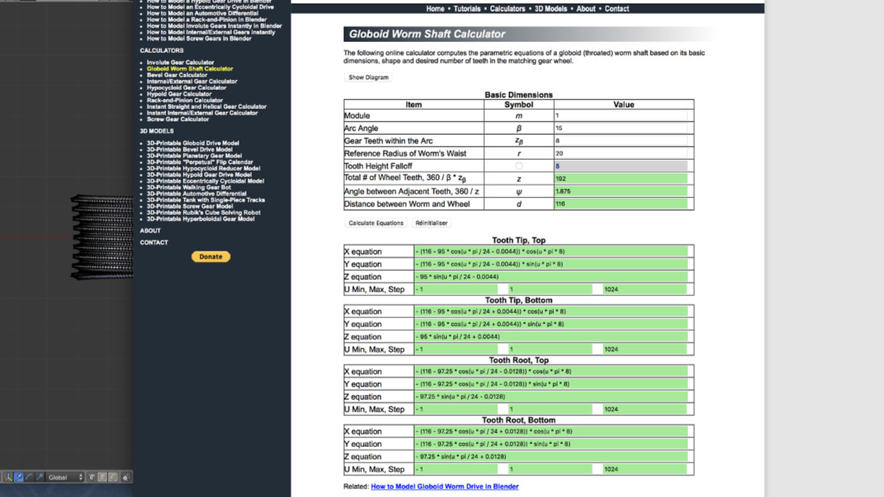Open the 3D-Printable "Perpetual" Flip Calendar link
Image resolution: width=884 pixels, height=497 pixels.
(x=200, y=162)
